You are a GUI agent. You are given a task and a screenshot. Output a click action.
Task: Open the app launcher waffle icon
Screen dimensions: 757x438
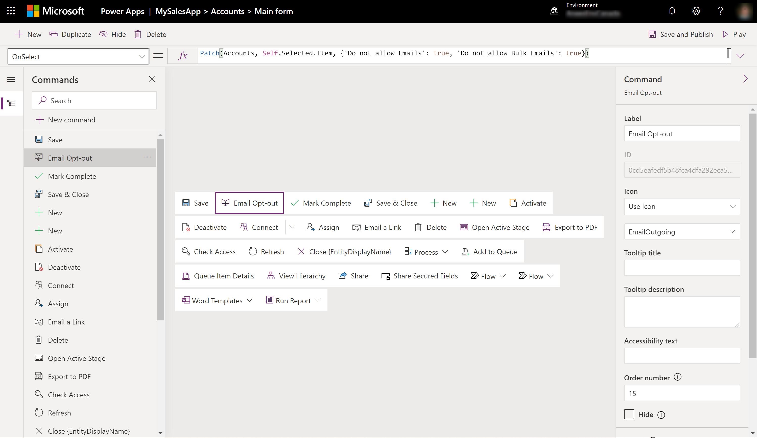pyautogui.click(x=11, y=11)
